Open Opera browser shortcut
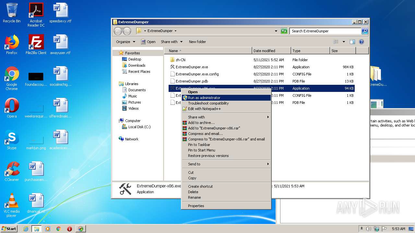The height and width of the screenshot is (233, 415). point(12,108)
